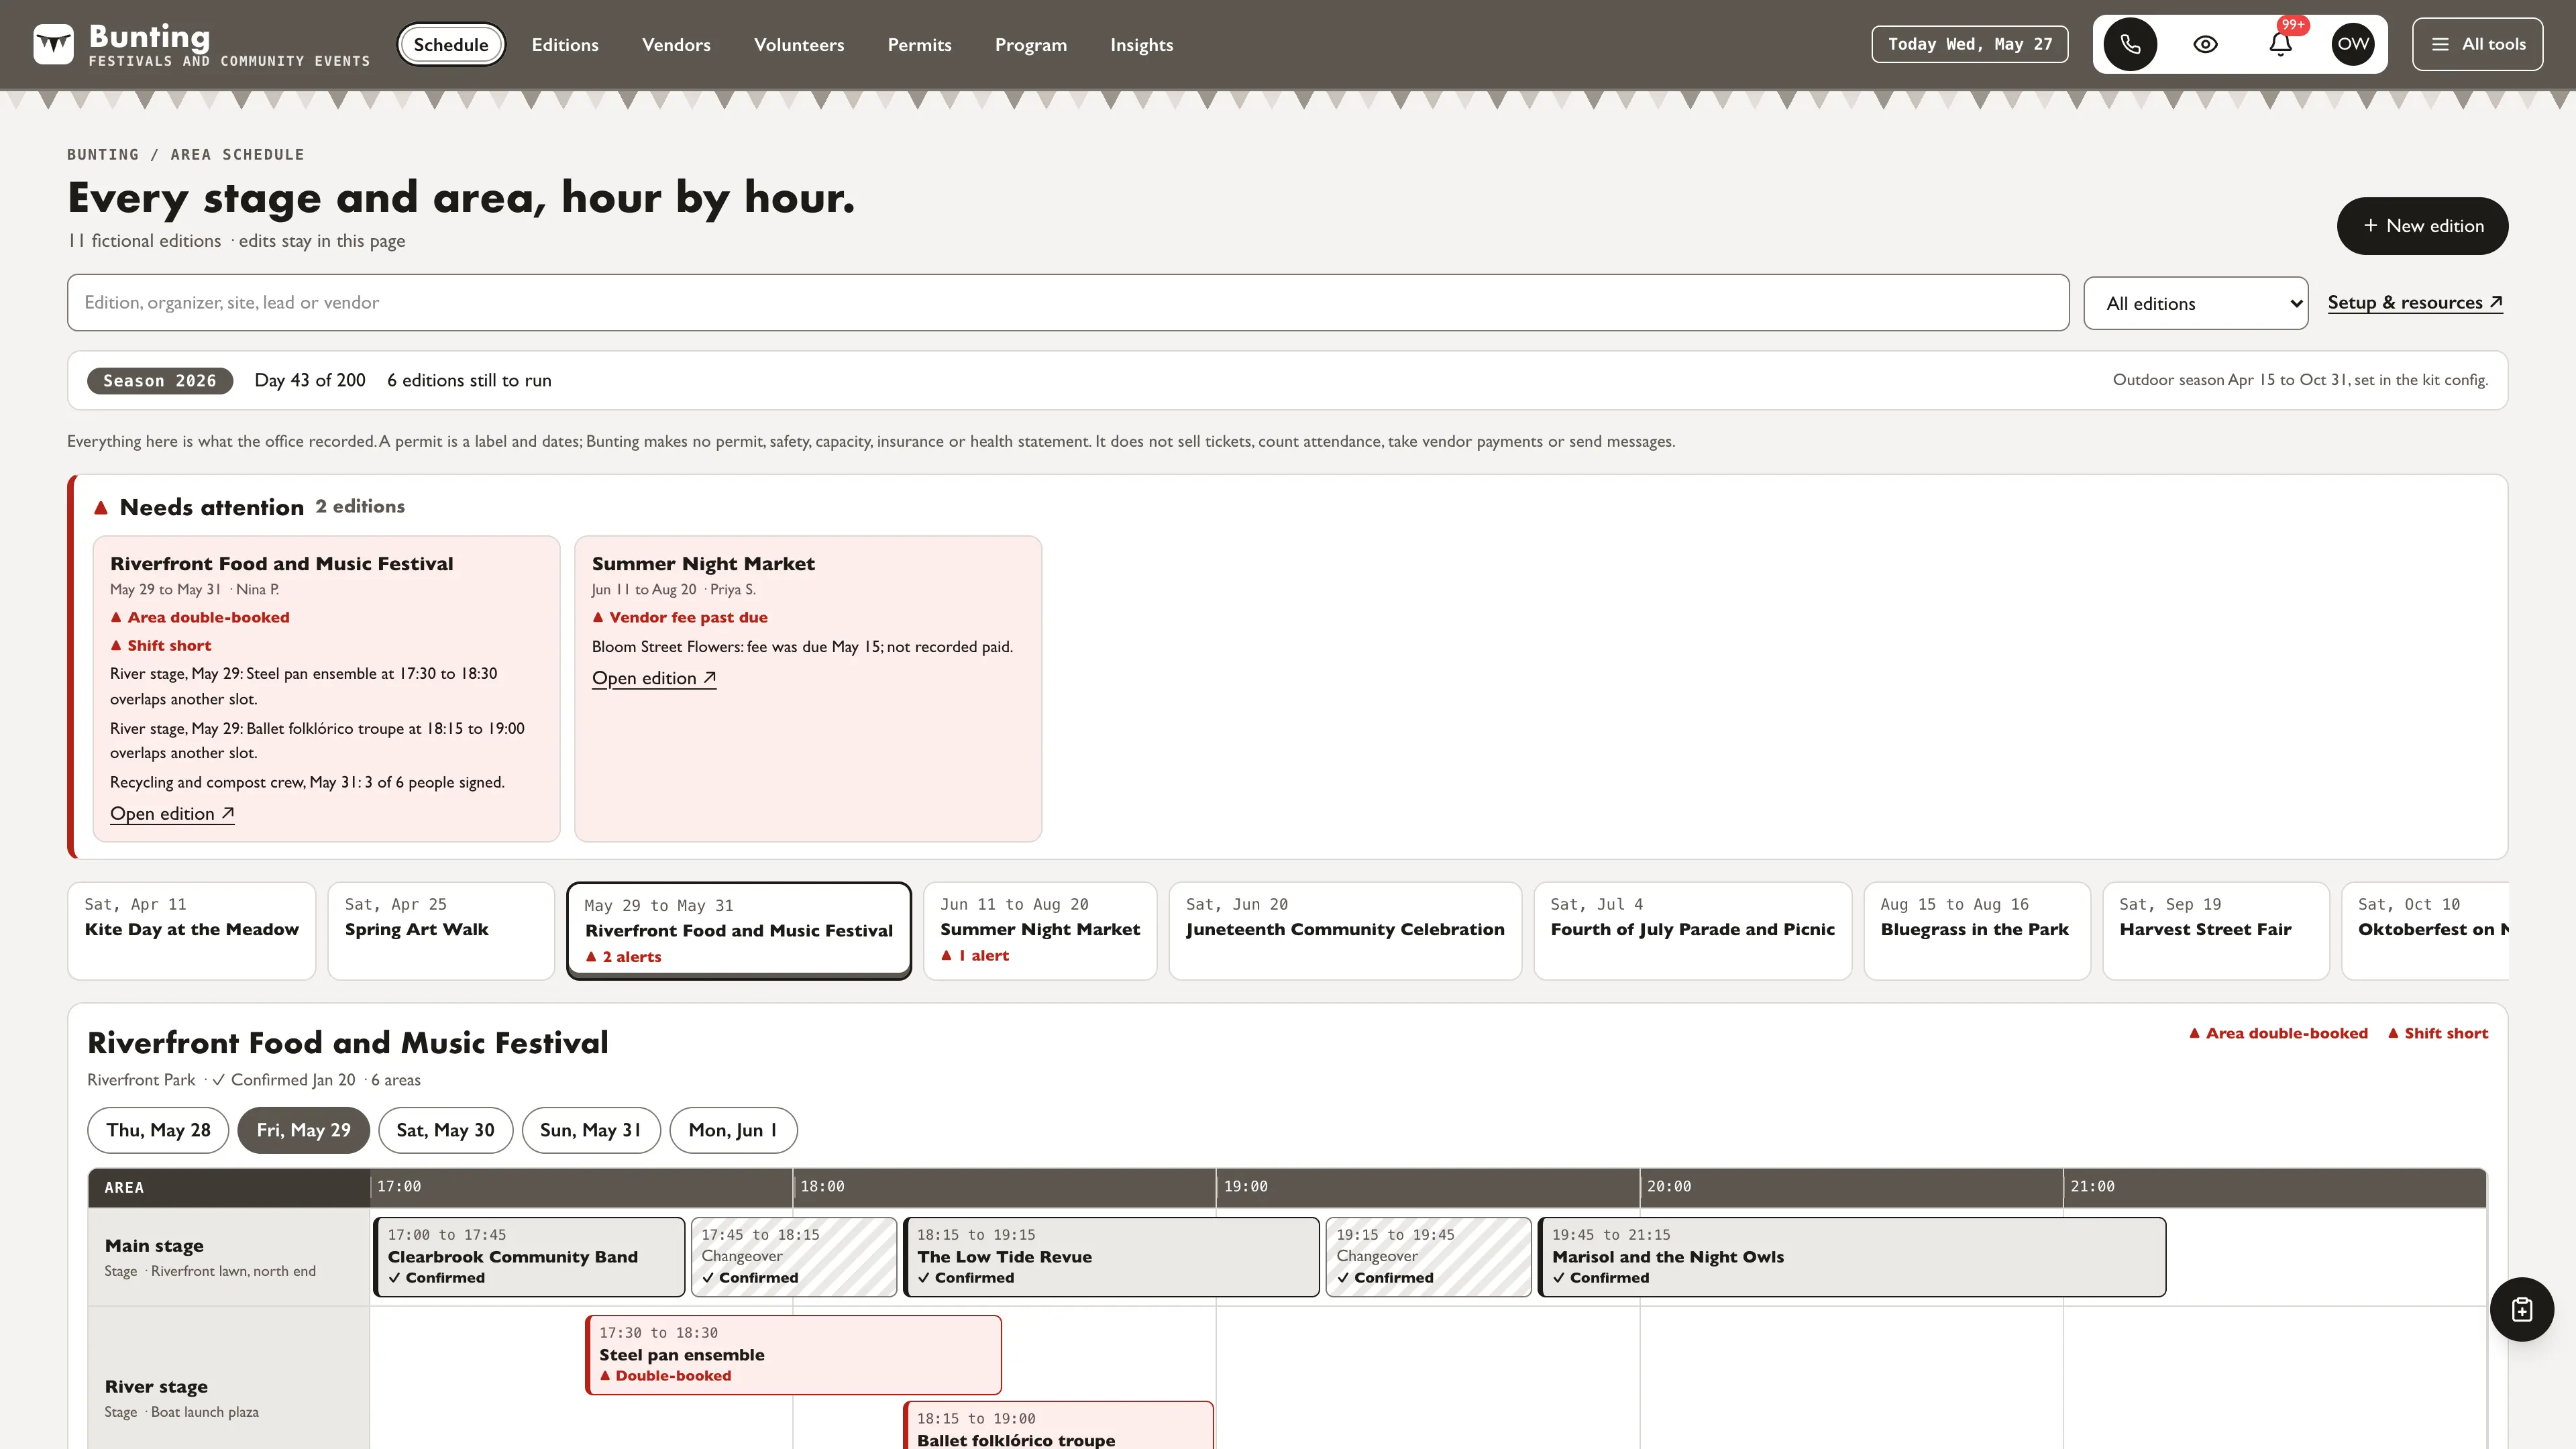This screenshot has width=2576, height=1449.
Task: Click the floating clipboard icon button
Action: tap(2521, 1309)
